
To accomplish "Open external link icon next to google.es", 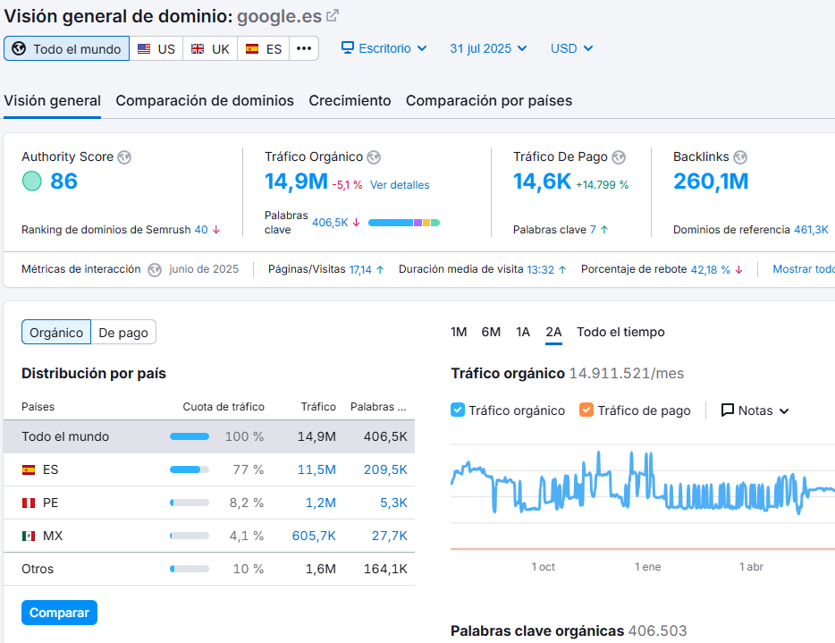I will point(333,16).
